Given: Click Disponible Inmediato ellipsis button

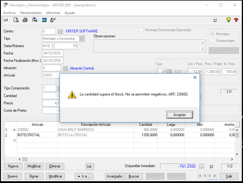Looking at the screenshot, I should point(201,166).
